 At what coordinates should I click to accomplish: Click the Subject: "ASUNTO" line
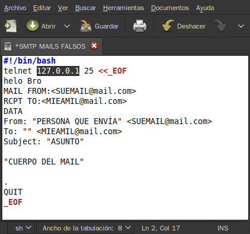pyautogui.click(x=44, y=142)
